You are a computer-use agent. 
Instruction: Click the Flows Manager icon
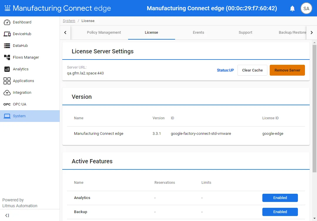pyautogui.click(x=7, y=57)
